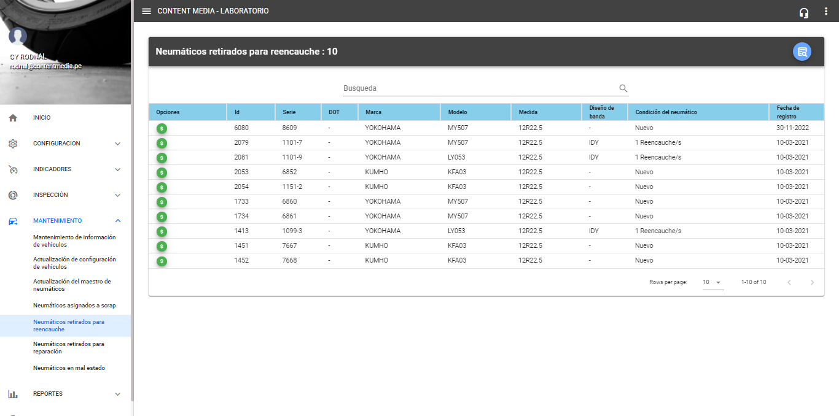Open the three-dot more options menu
839x416 pixels.
click(826, 12)
